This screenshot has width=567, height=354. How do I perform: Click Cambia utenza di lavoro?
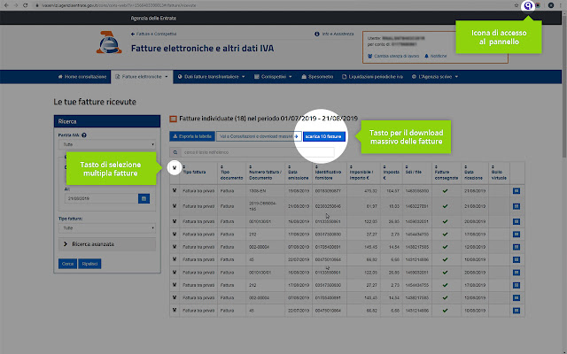pos(393,56)
